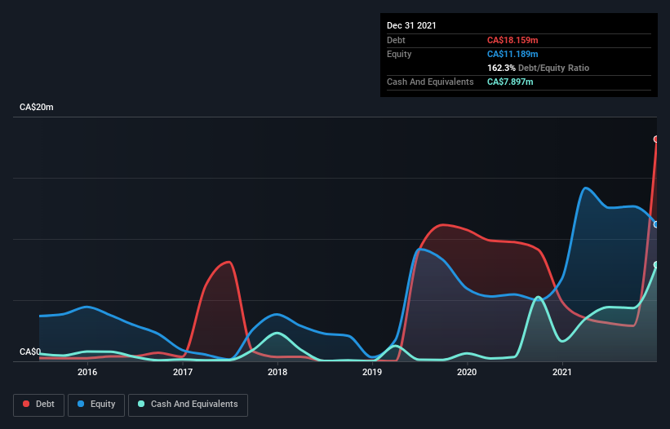Toggle the Cash And Equivalents legend button

click(188, 405)
